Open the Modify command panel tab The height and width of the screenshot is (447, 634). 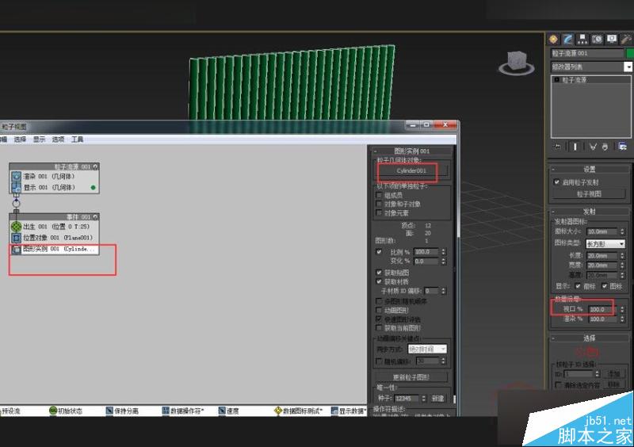pyautogui.click(x=567, y=40)
